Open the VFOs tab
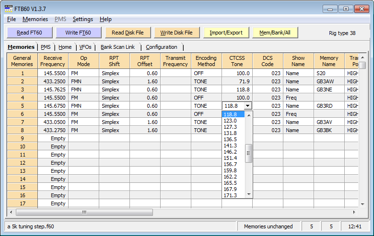Viewport: 374px width, 236px height. pyautogui.click(x=85, y=47)
